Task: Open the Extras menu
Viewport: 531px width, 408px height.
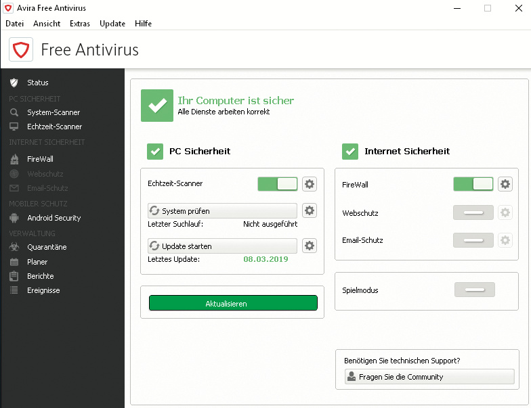Action: [x=80, y=24]
